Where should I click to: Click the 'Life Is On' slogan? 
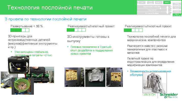[149, 95]
